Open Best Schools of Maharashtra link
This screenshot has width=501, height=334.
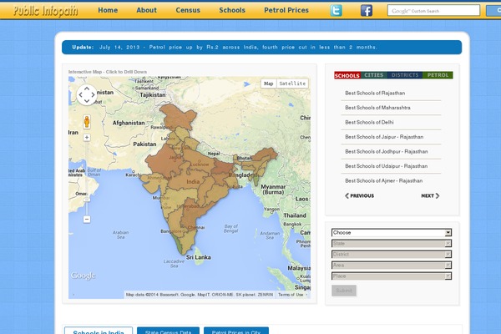click(x=377, y=108)
